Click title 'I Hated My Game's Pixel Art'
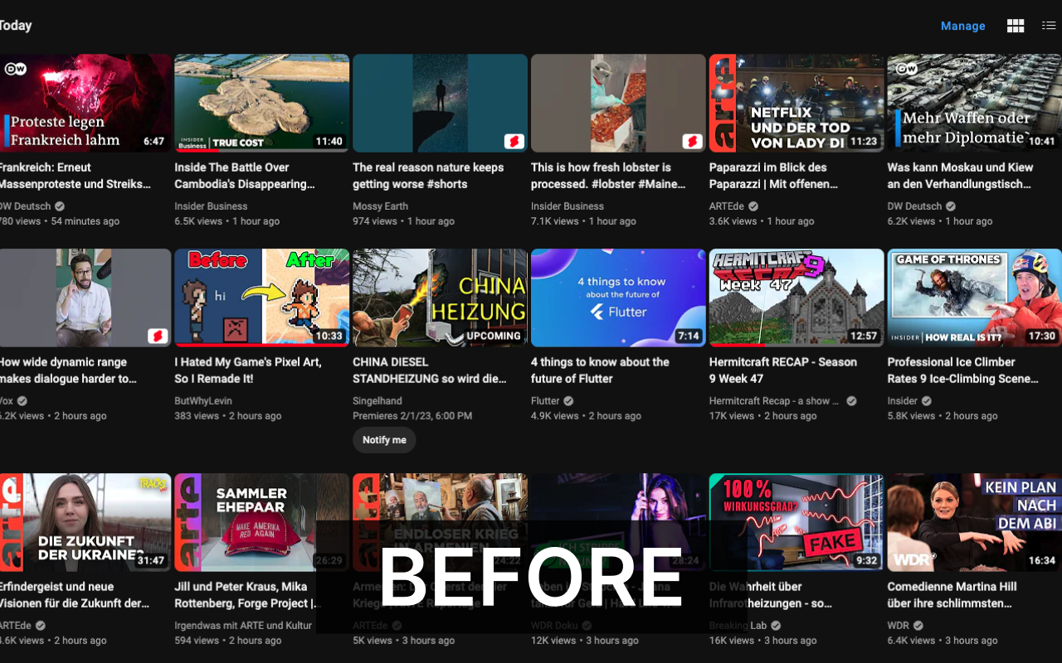The height and width of the screenshot is (663, 1062). point(248,370)
